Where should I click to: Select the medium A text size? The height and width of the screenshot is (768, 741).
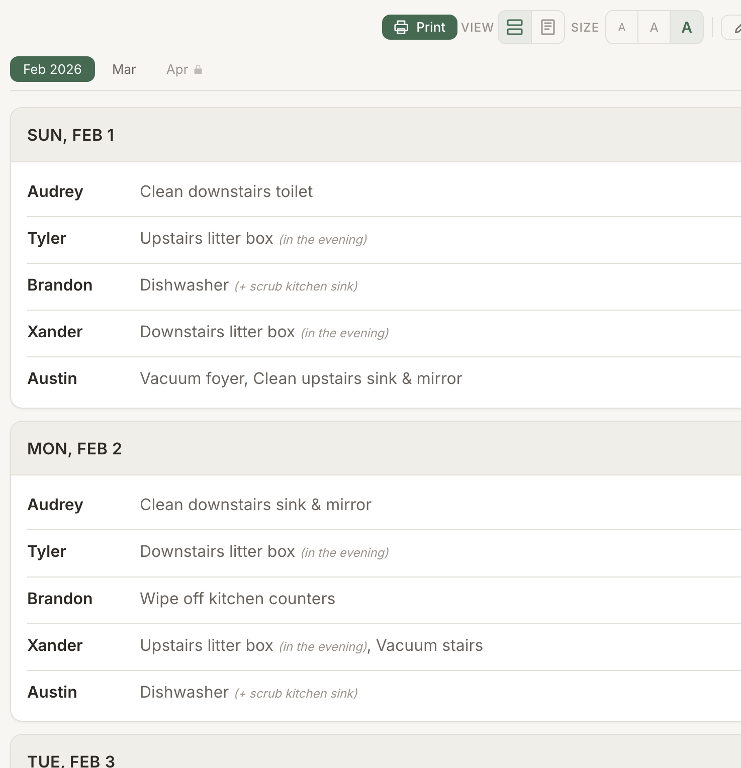click(x=654, y=28)
